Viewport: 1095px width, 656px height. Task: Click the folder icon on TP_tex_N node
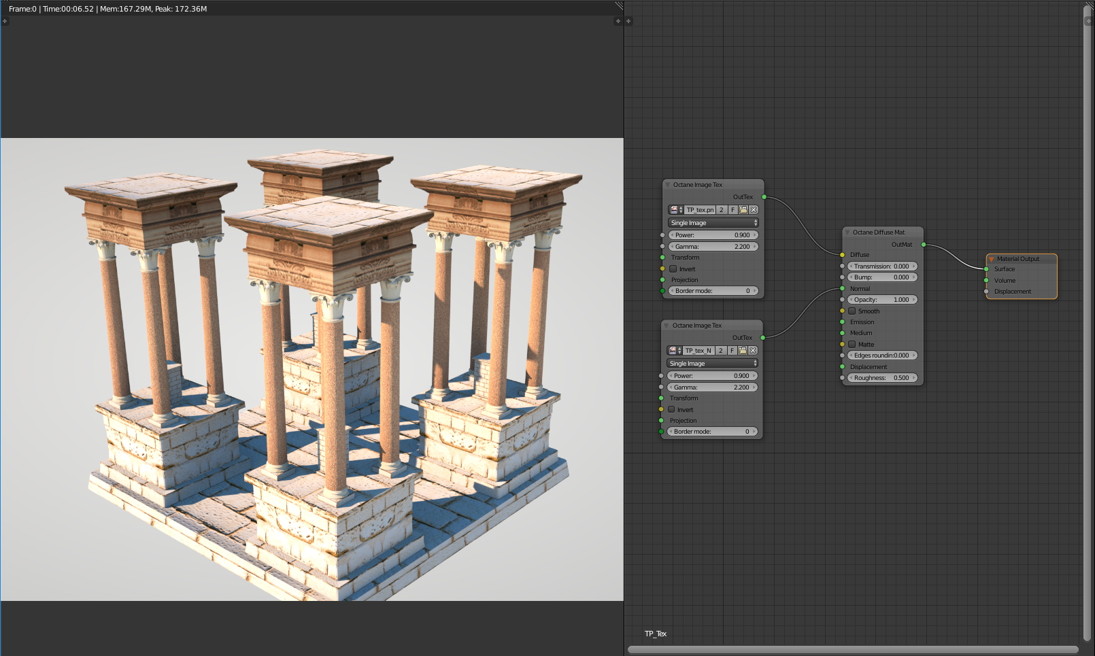click(x=743, y=351)
